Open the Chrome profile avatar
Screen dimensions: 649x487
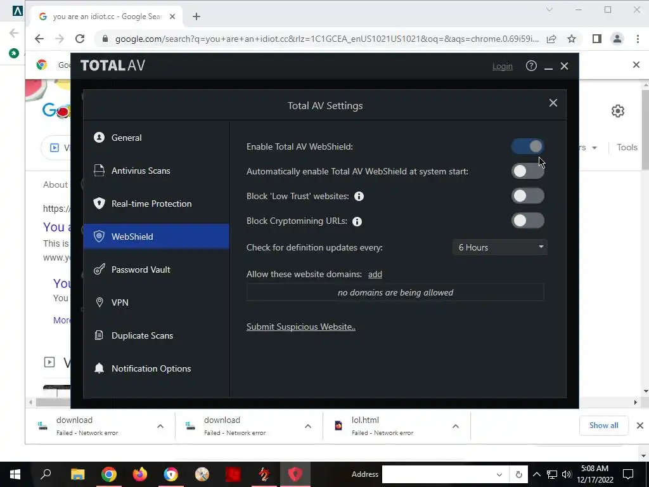click(617, 39)
